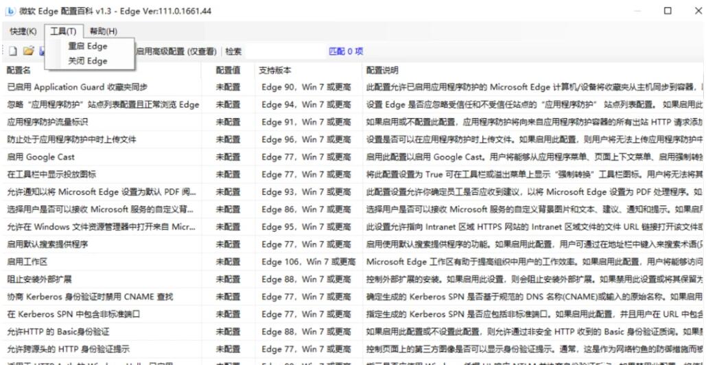Click description starting 控制外部扩展的安装
This screenshot has width=706, height=365.
pyautogui.click(x=534, y=279)
